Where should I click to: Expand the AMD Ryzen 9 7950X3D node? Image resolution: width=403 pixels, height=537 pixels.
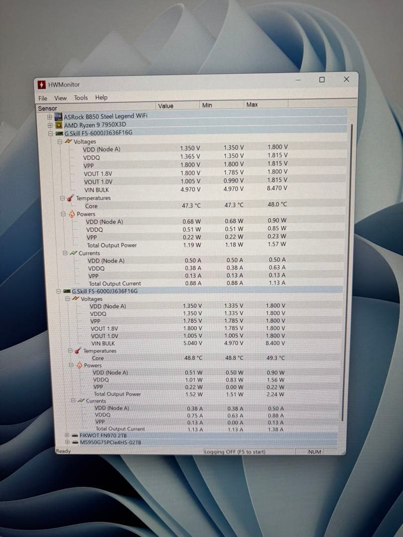tap(50, 125)
